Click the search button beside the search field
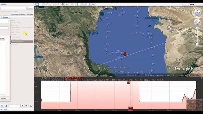Screen dimensions: 203x114 tap(30, 9)
